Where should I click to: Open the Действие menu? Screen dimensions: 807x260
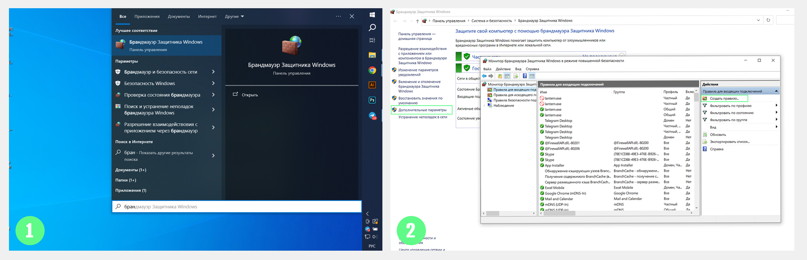503,69
